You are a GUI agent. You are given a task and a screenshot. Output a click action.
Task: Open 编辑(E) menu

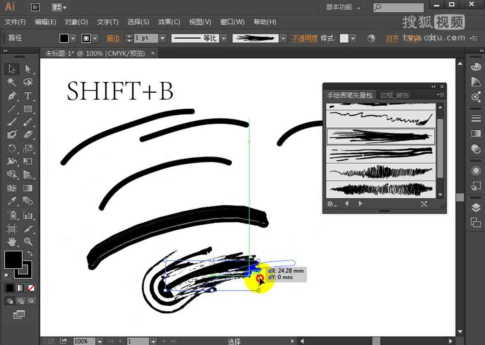[45, 22]
